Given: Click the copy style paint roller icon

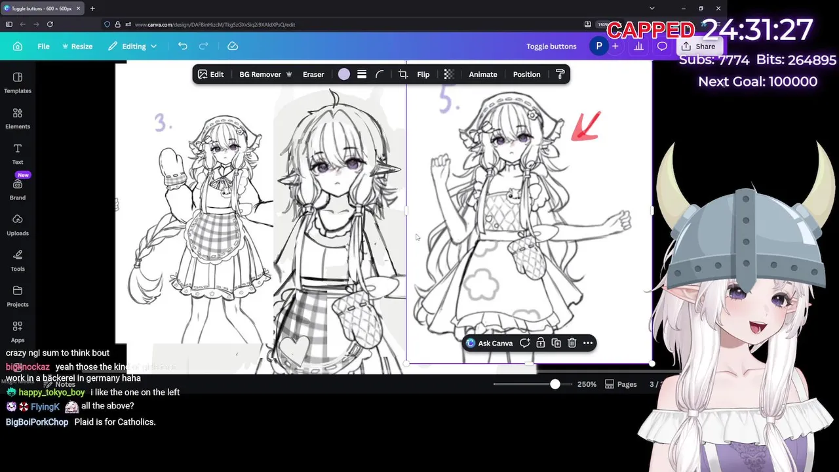Looking at the screenshot, I should click(560, 74).
